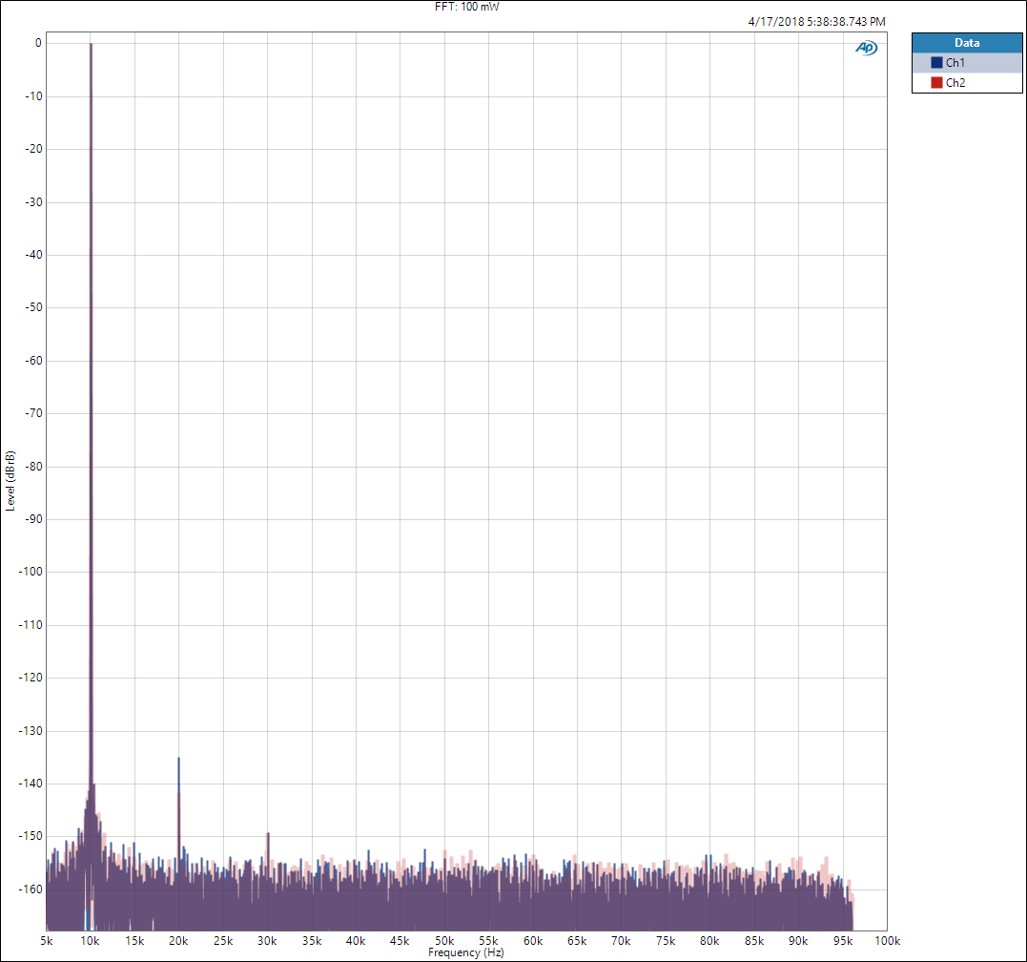Click the -10 level axis tick label
This screenshot has width=1027, height=962.
(32, 96)
